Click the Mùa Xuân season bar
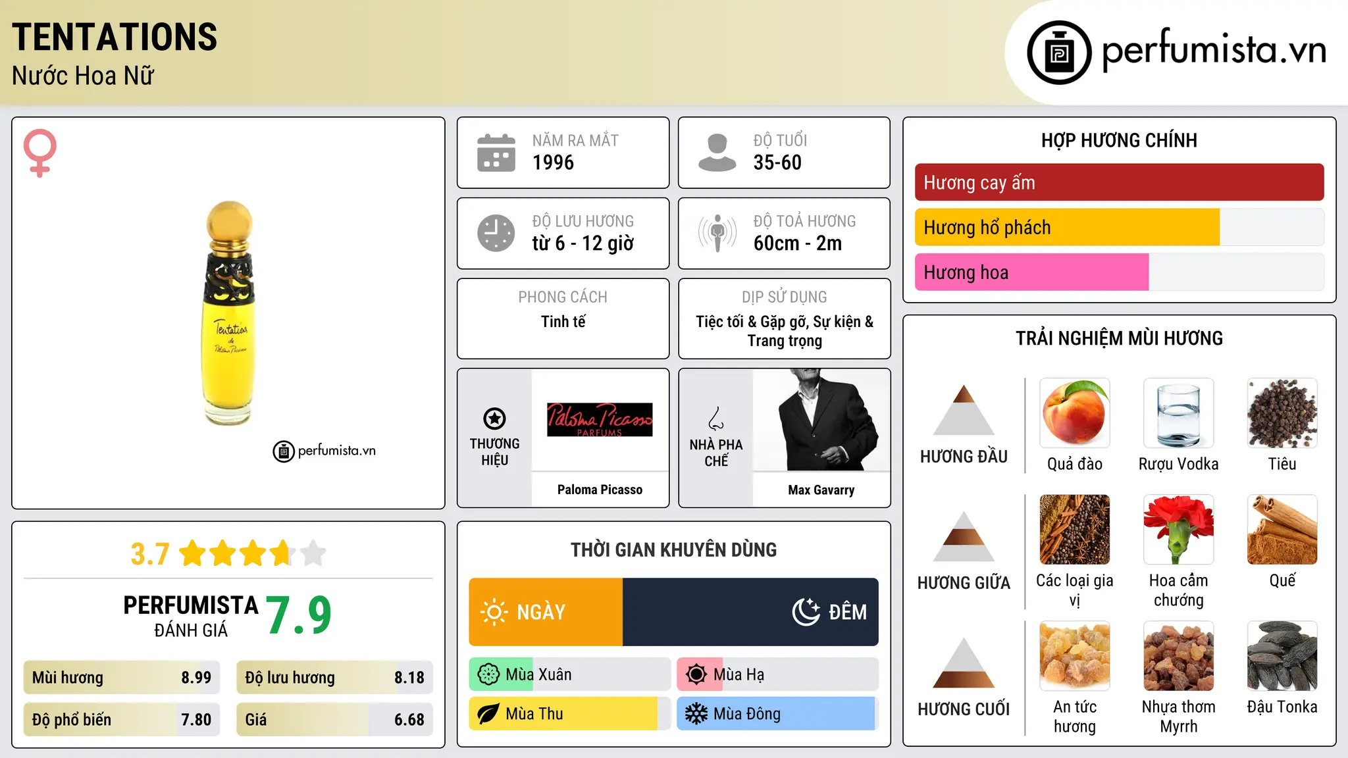Image resolution: width=1348 pixels, height=758 pixels. [x=569, y=674]
